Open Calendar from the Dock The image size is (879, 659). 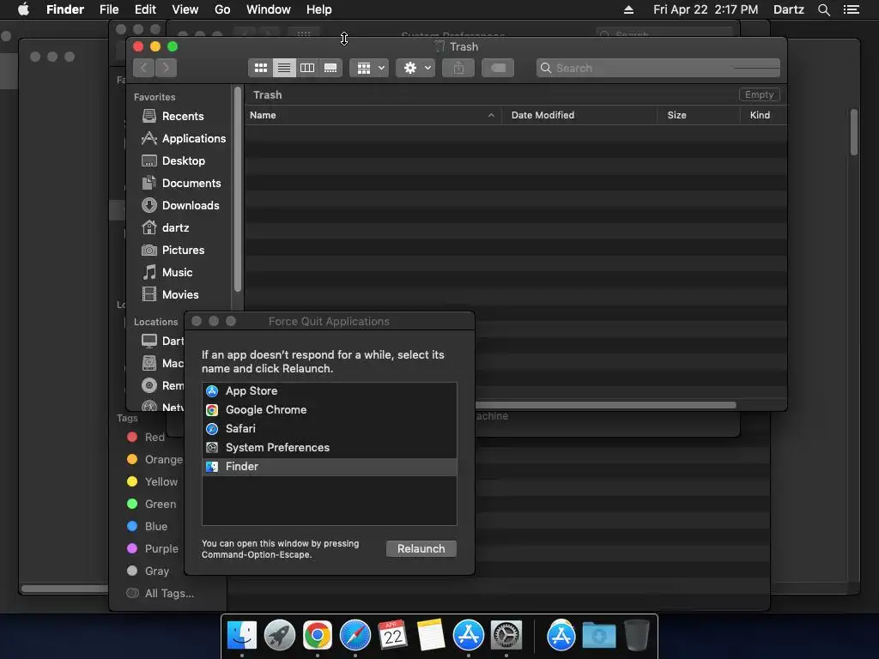click(x=393, y=636)
